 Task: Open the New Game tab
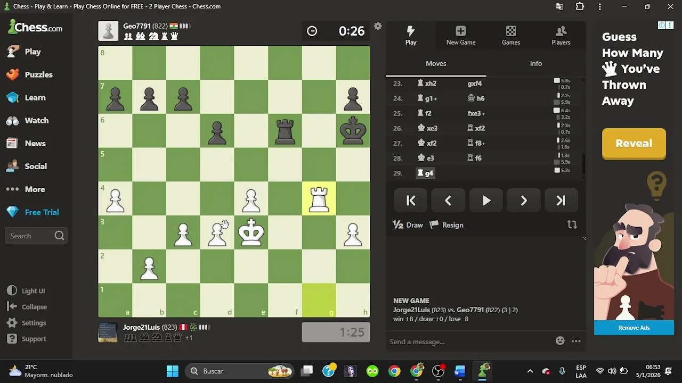pyautogui.click(x=461, y=35)
